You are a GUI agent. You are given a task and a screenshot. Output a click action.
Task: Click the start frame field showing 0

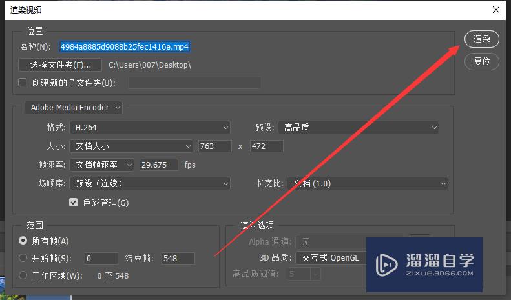[x=101, y=258]
